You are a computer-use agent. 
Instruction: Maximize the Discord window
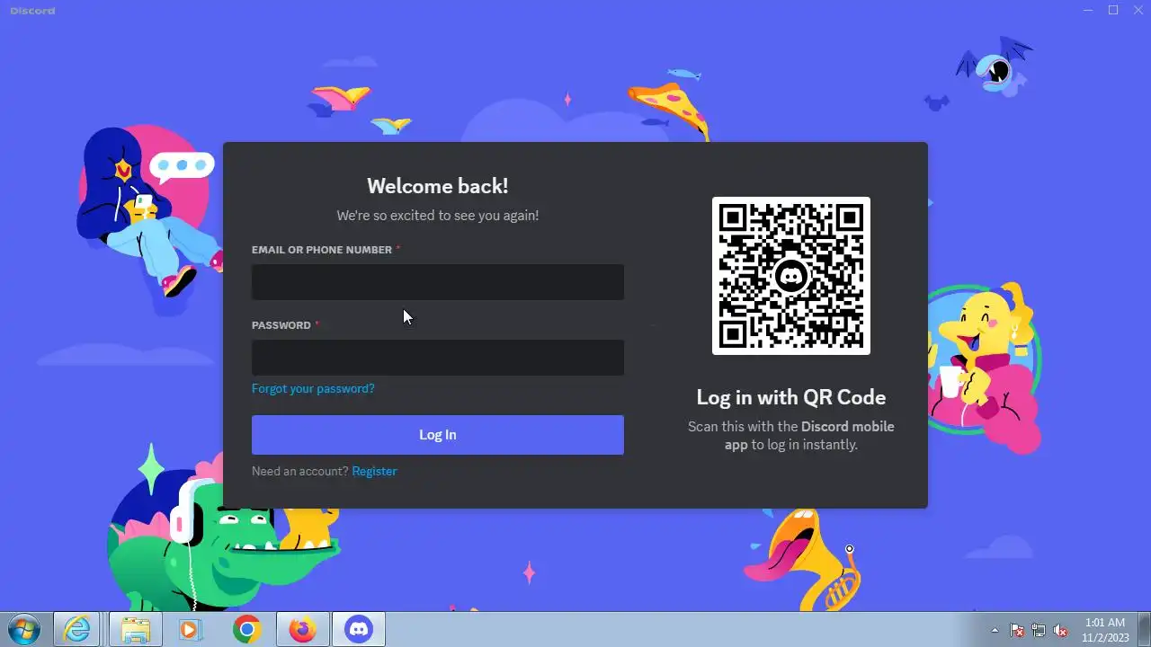coord(1113,10)
